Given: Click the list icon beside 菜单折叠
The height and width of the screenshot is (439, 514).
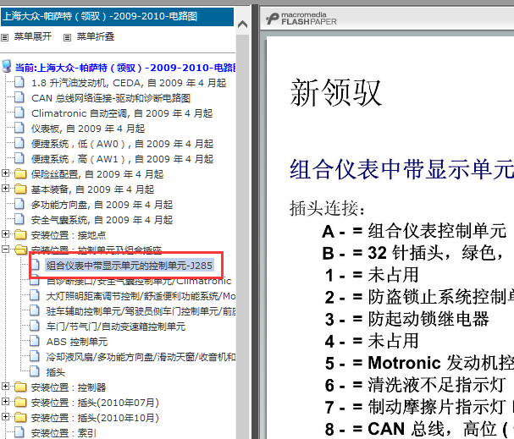Looking at the screenshot, I should click(x=67, y=37).
